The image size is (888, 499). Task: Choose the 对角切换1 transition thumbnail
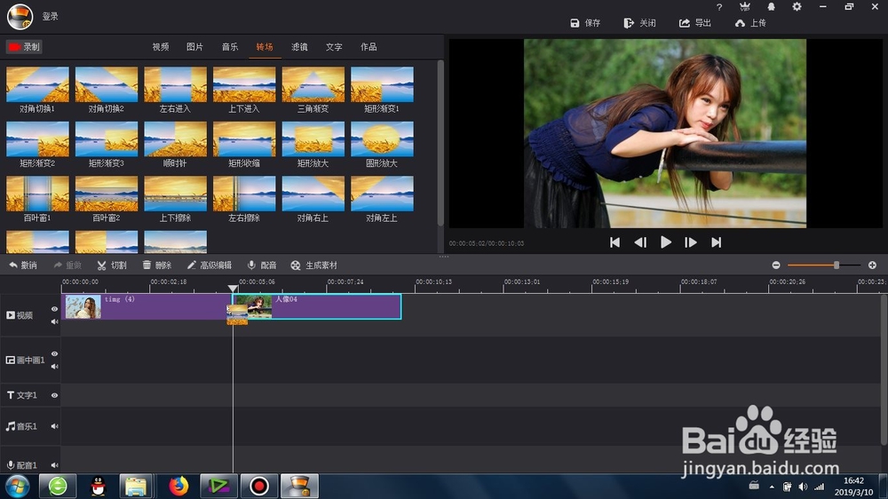click(x=37, y=84)
